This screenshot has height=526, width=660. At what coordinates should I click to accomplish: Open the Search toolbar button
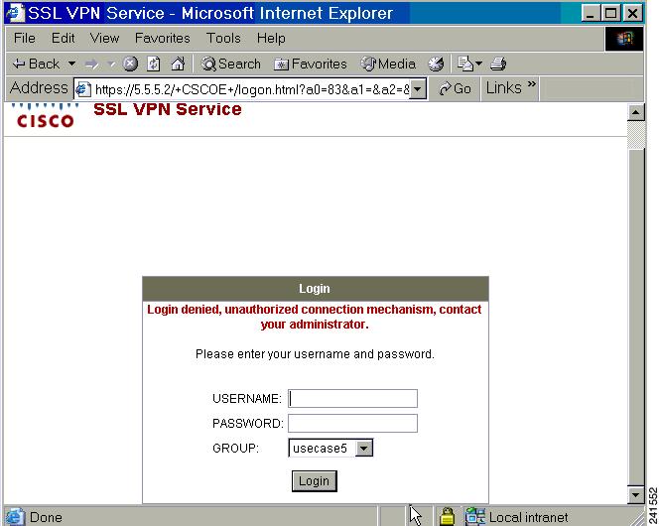point(230,64)
